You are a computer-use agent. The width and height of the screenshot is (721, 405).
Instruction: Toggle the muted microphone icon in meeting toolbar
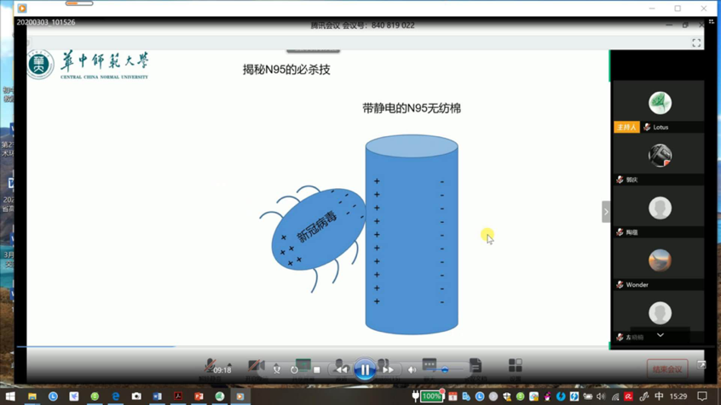(x=211, y=366)
